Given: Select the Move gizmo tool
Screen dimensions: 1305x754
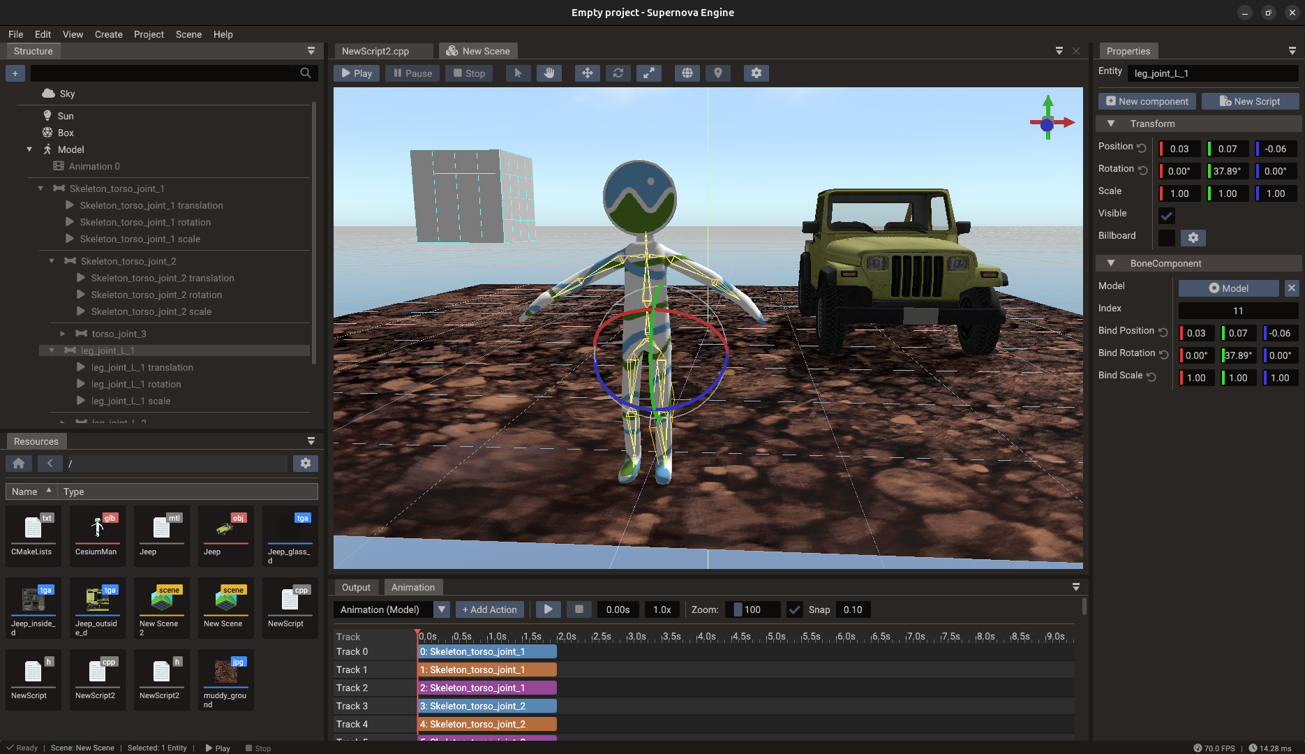Looking at the screenshot, I should pos(587,73).
